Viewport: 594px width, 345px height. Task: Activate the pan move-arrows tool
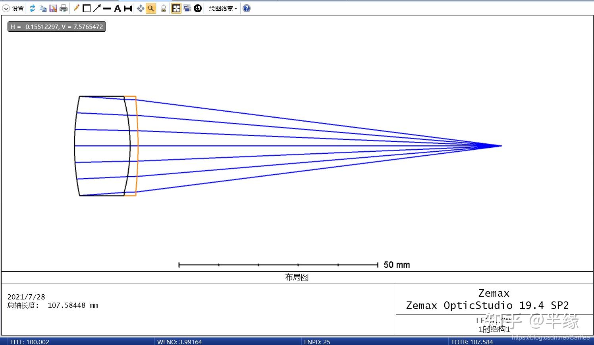(141, 8)
